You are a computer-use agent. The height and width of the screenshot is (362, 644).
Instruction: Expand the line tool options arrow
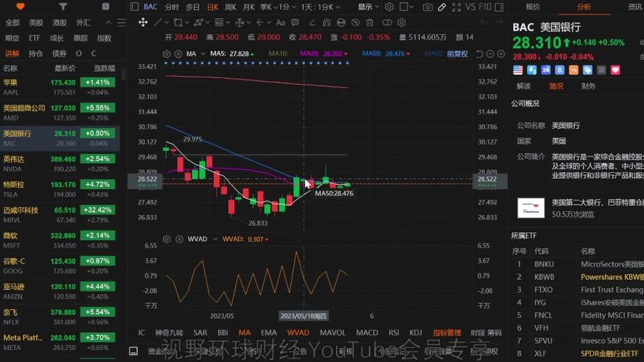click(166, 23)
